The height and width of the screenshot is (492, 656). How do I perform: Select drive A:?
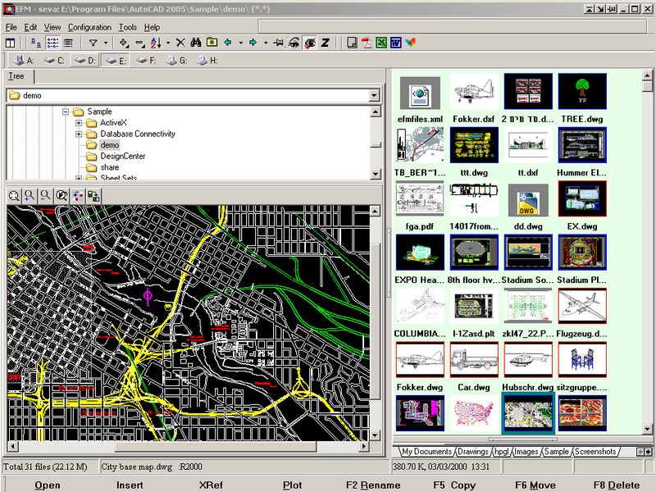[x=24, y=61]
